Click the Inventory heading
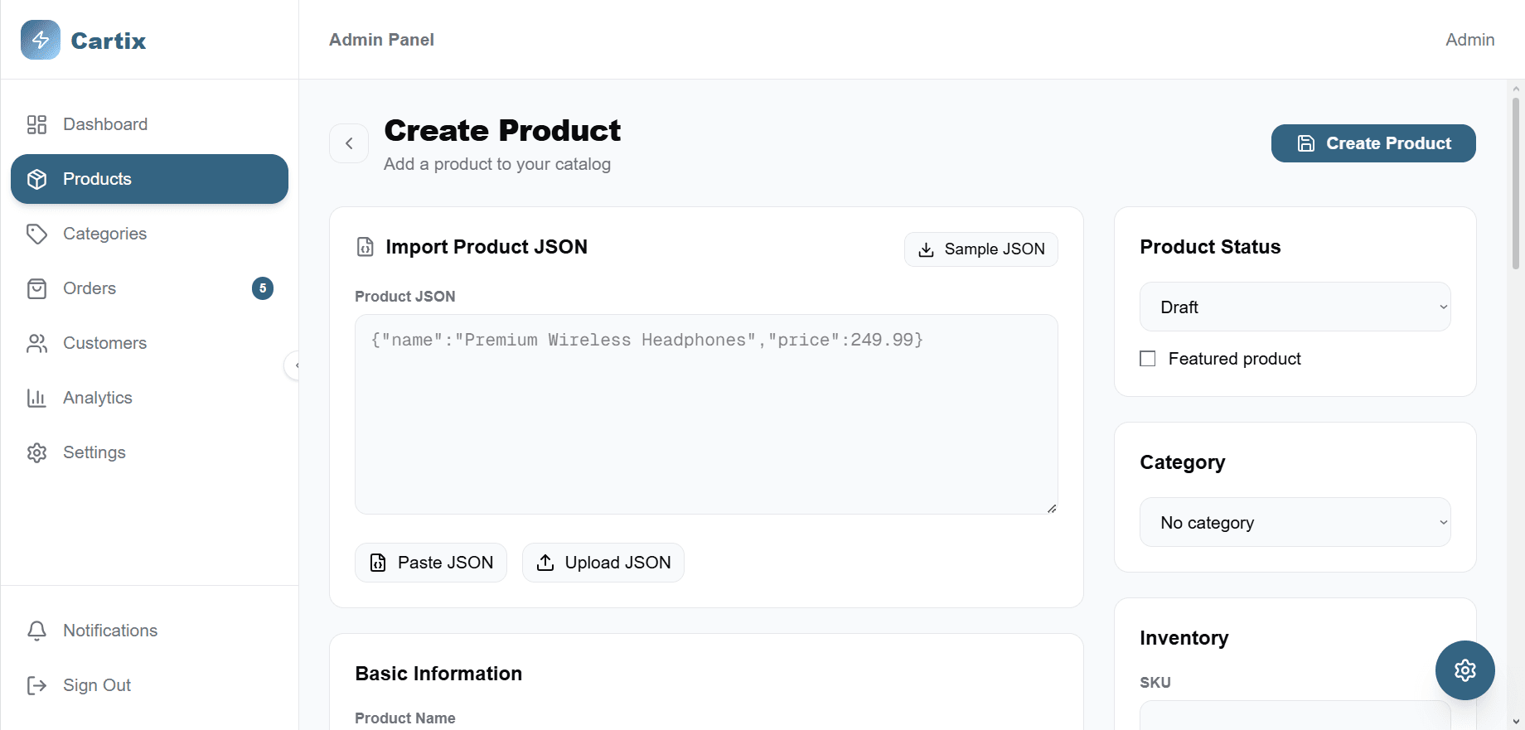1525x730 pixels. 1184,638
